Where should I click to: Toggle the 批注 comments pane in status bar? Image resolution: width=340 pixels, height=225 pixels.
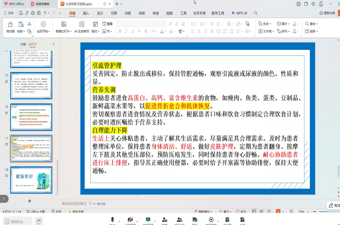tap(241, 212)
